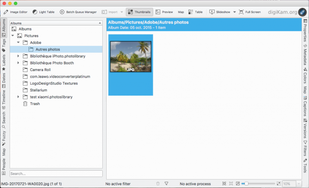Collapse the Adobe folder

18,42
